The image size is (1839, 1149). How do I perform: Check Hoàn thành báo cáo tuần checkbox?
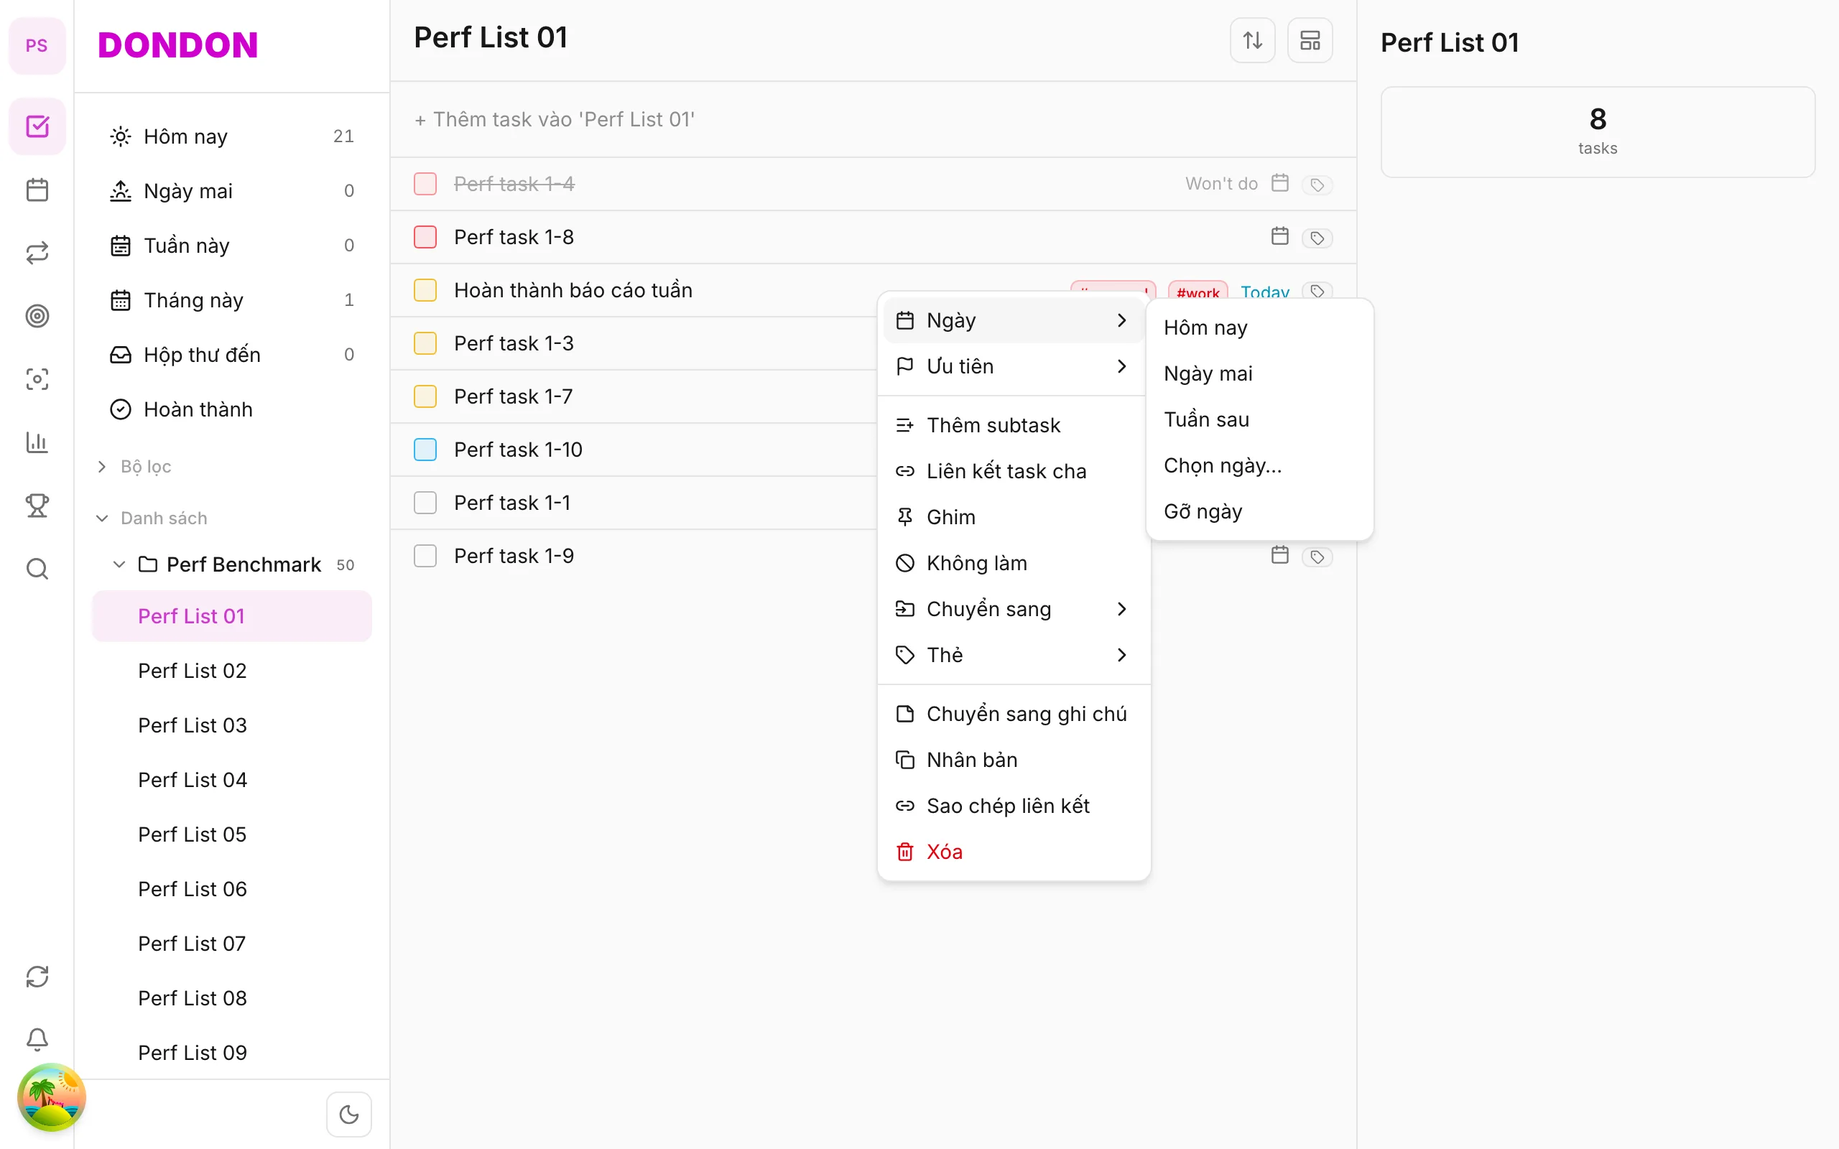[x=425, y=290]
